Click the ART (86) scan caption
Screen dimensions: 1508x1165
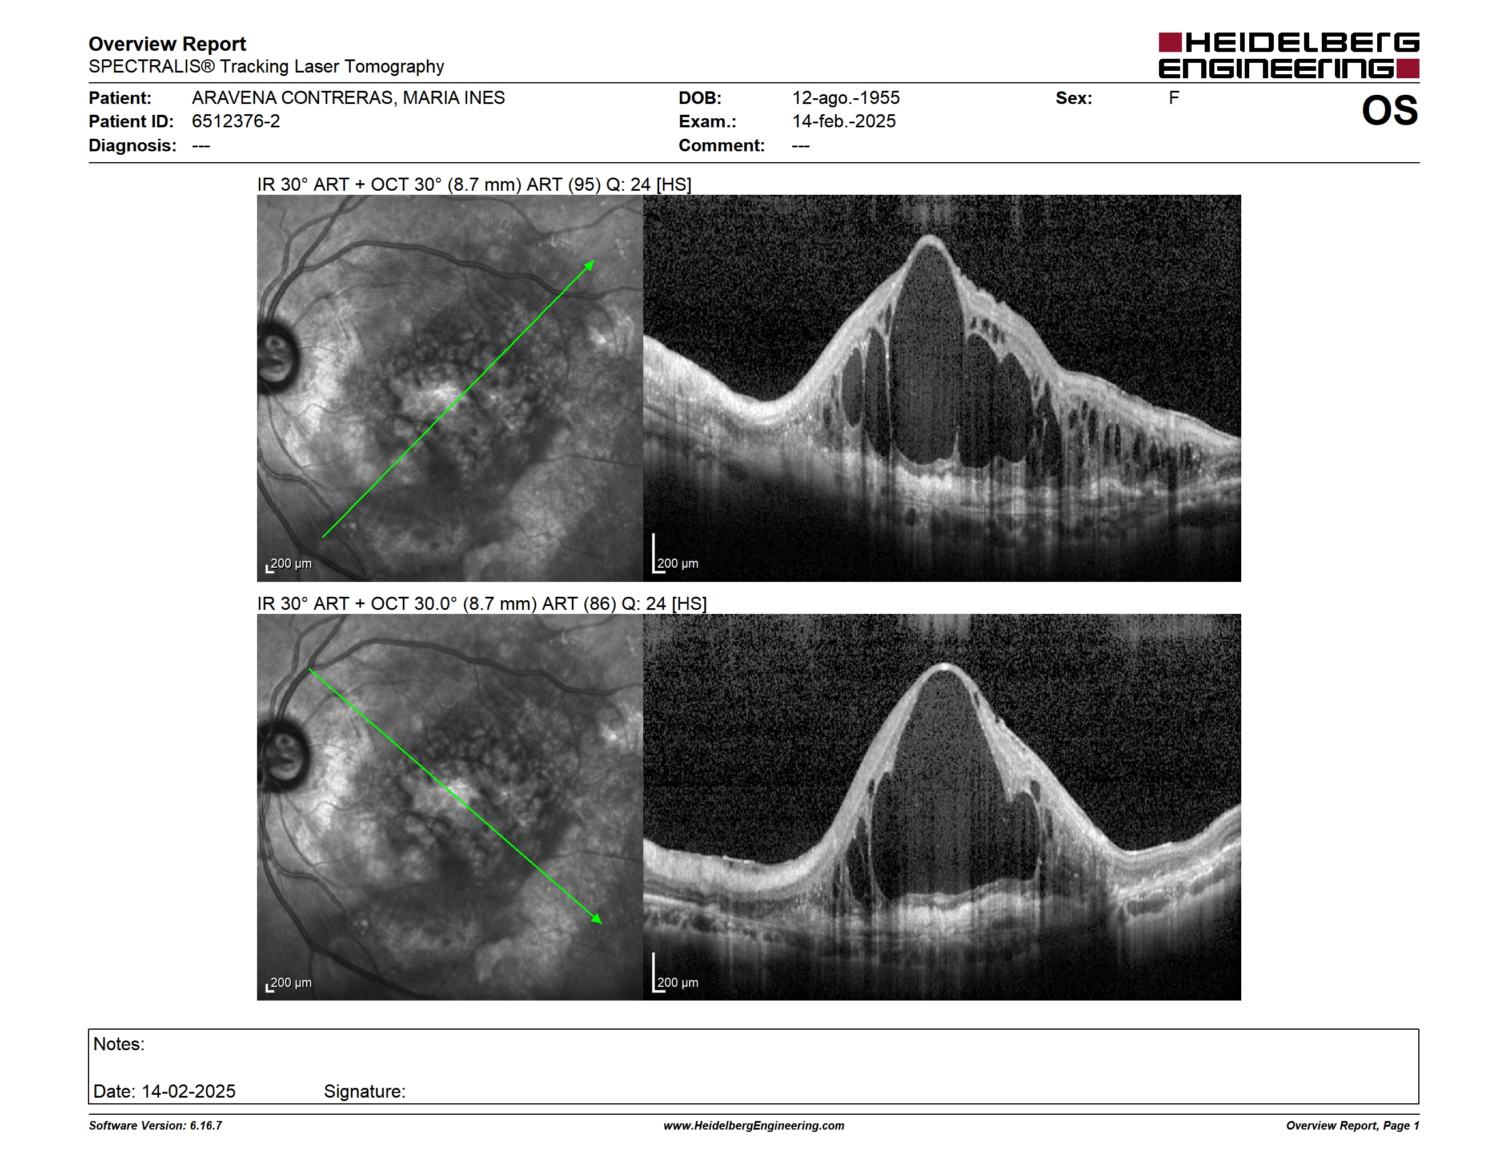[x=482, y=604]
